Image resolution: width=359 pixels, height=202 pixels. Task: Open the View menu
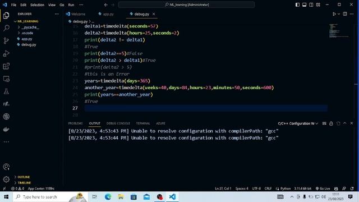point(52,5)
